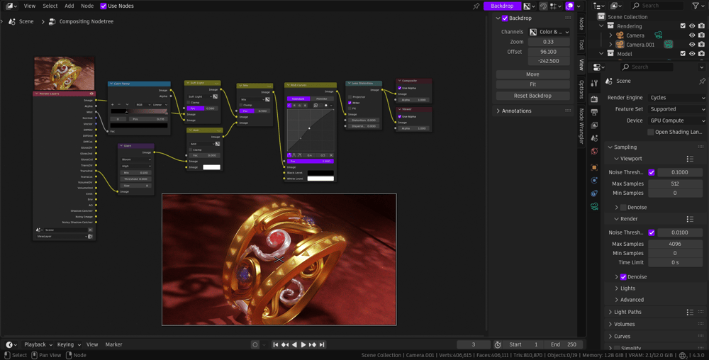Disable the Render Denoise checkbox
Image resolution: width=709 pixels, height=360 pixels.
point(623,277)
